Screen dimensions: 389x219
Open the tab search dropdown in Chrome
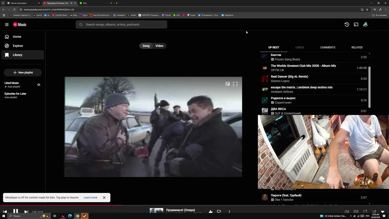point(3,3)
